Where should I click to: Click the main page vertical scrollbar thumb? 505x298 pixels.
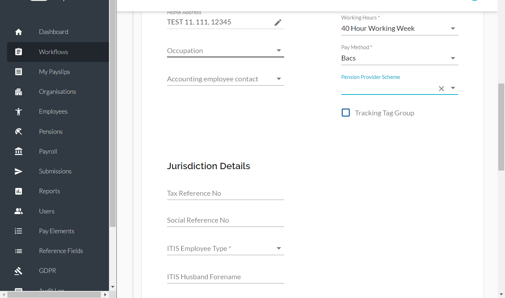click(501, 127)
